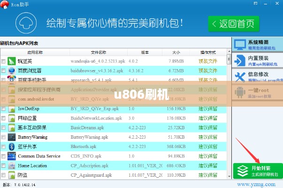The image size is (283, 188).
Task: Check the 豌豆荚 row checkbox
Action: click(x=3, y=61)
